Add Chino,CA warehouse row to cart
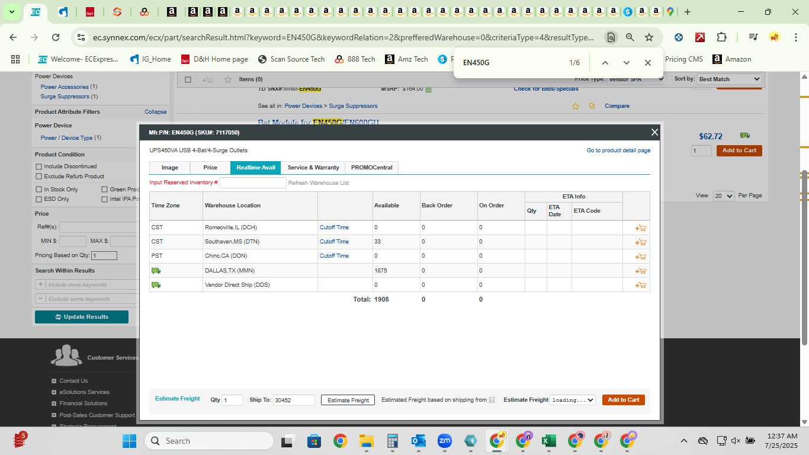 click(640, 257)
